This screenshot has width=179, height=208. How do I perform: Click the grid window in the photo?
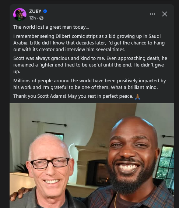pyautogui.click(x=165, y=164)
